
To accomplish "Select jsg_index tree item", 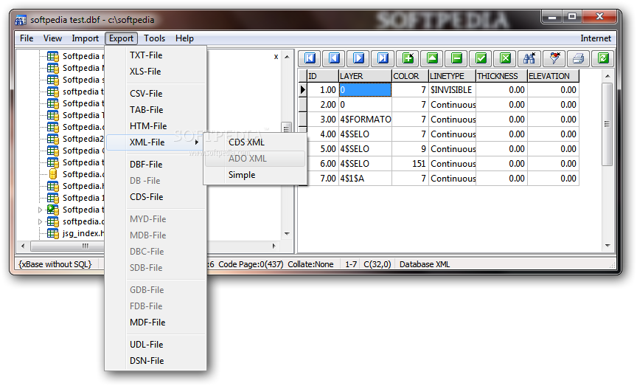I will click(x=83, y=233).
